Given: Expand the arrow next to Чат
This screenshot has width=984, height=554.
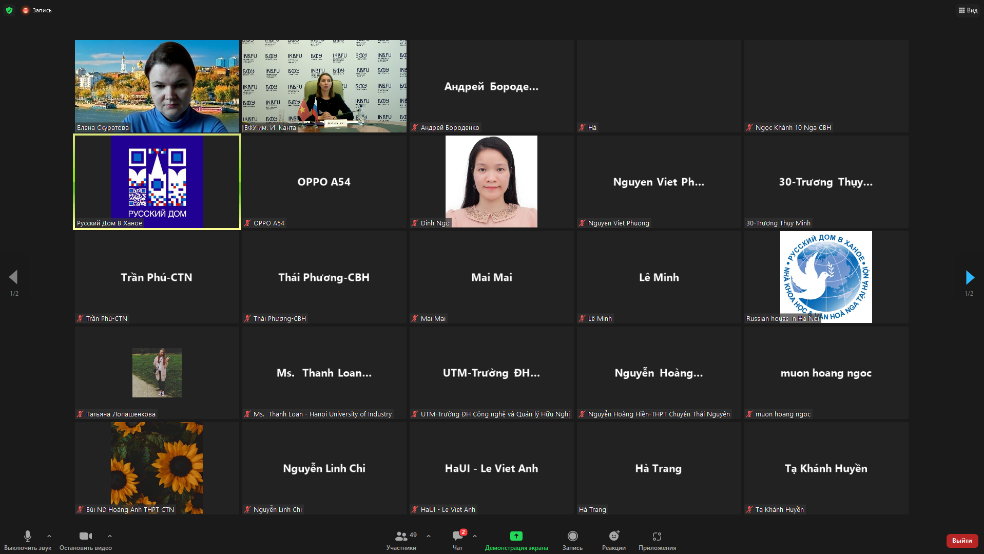Looking at the screenshot, I should tap(475, 536).
